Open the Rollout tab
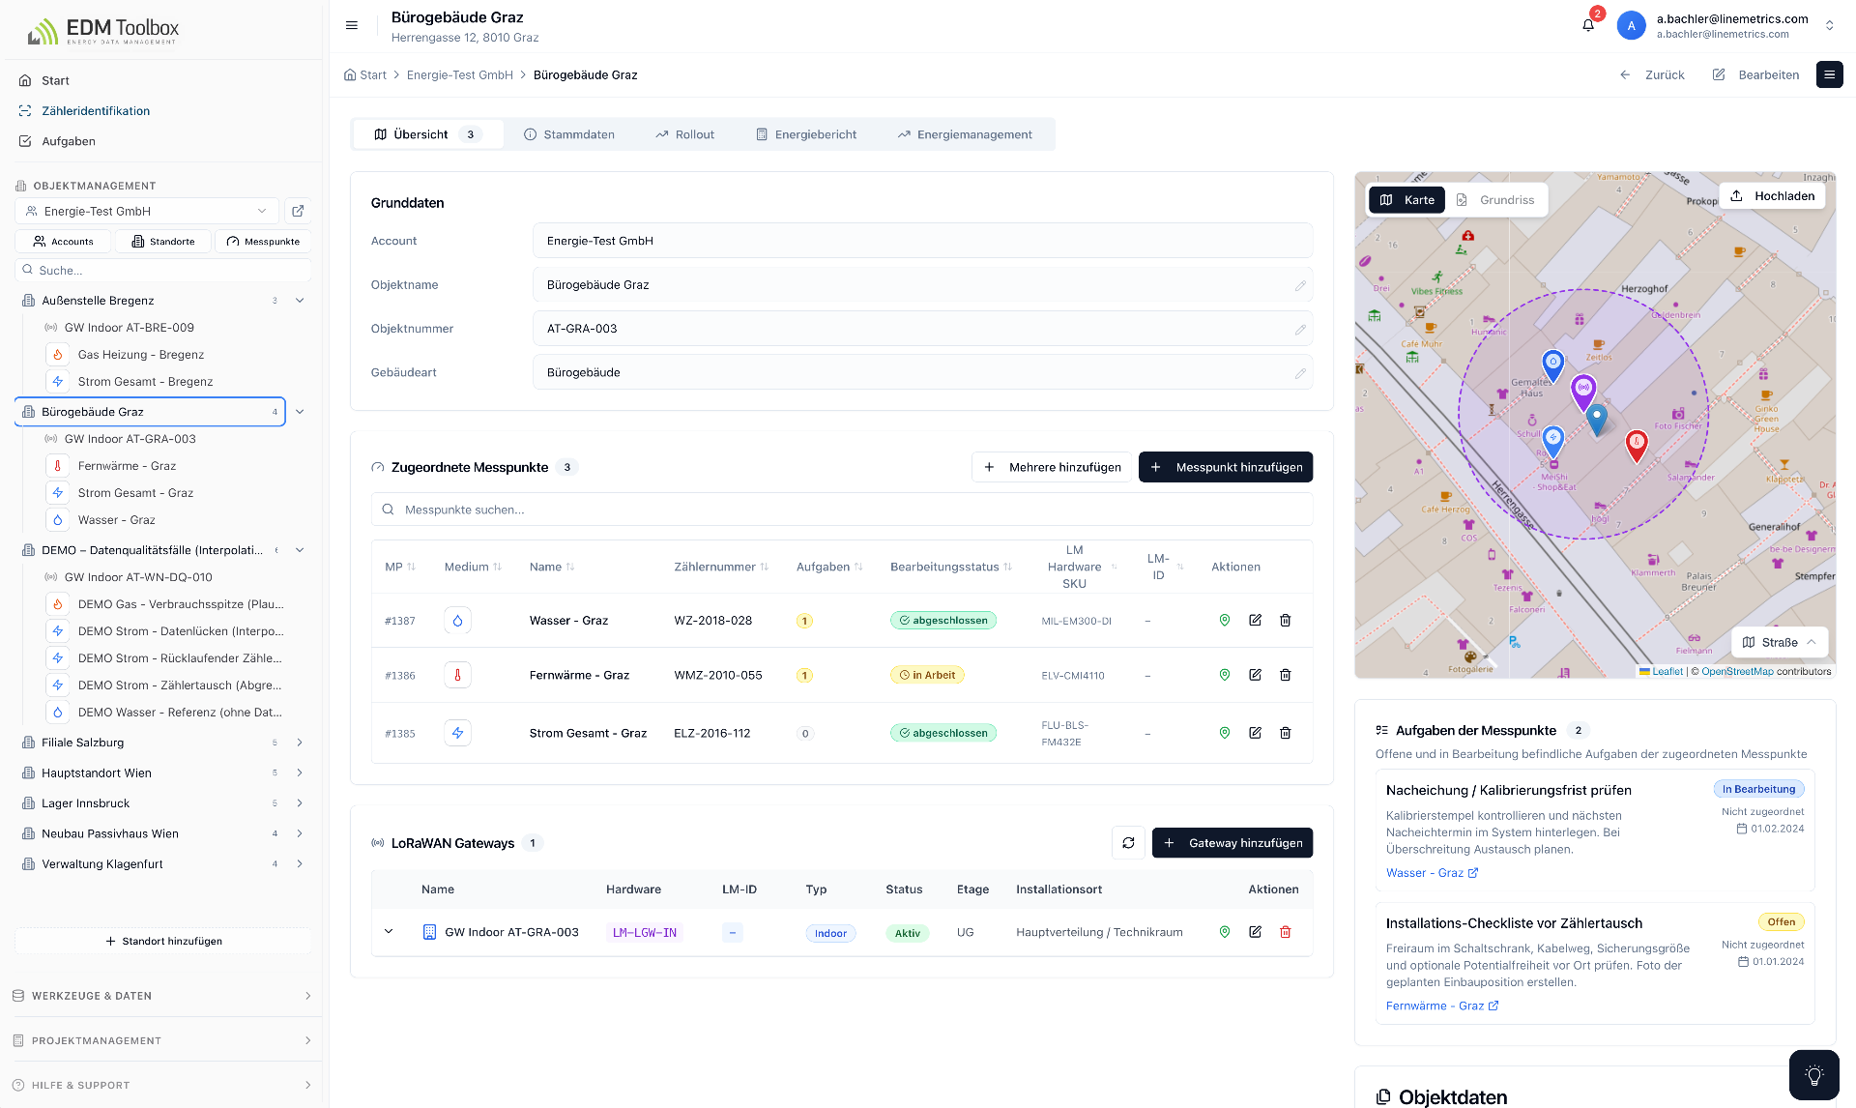The image size is (1856, 1108). (x=684, y=134)
